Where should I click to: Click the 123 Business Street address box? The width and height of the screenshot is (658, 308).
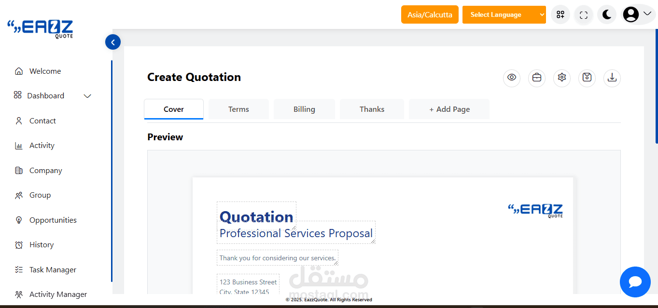point(248,285)
